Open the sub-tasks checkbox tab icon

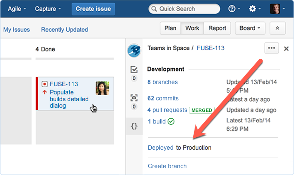click(x=134, y=69)
